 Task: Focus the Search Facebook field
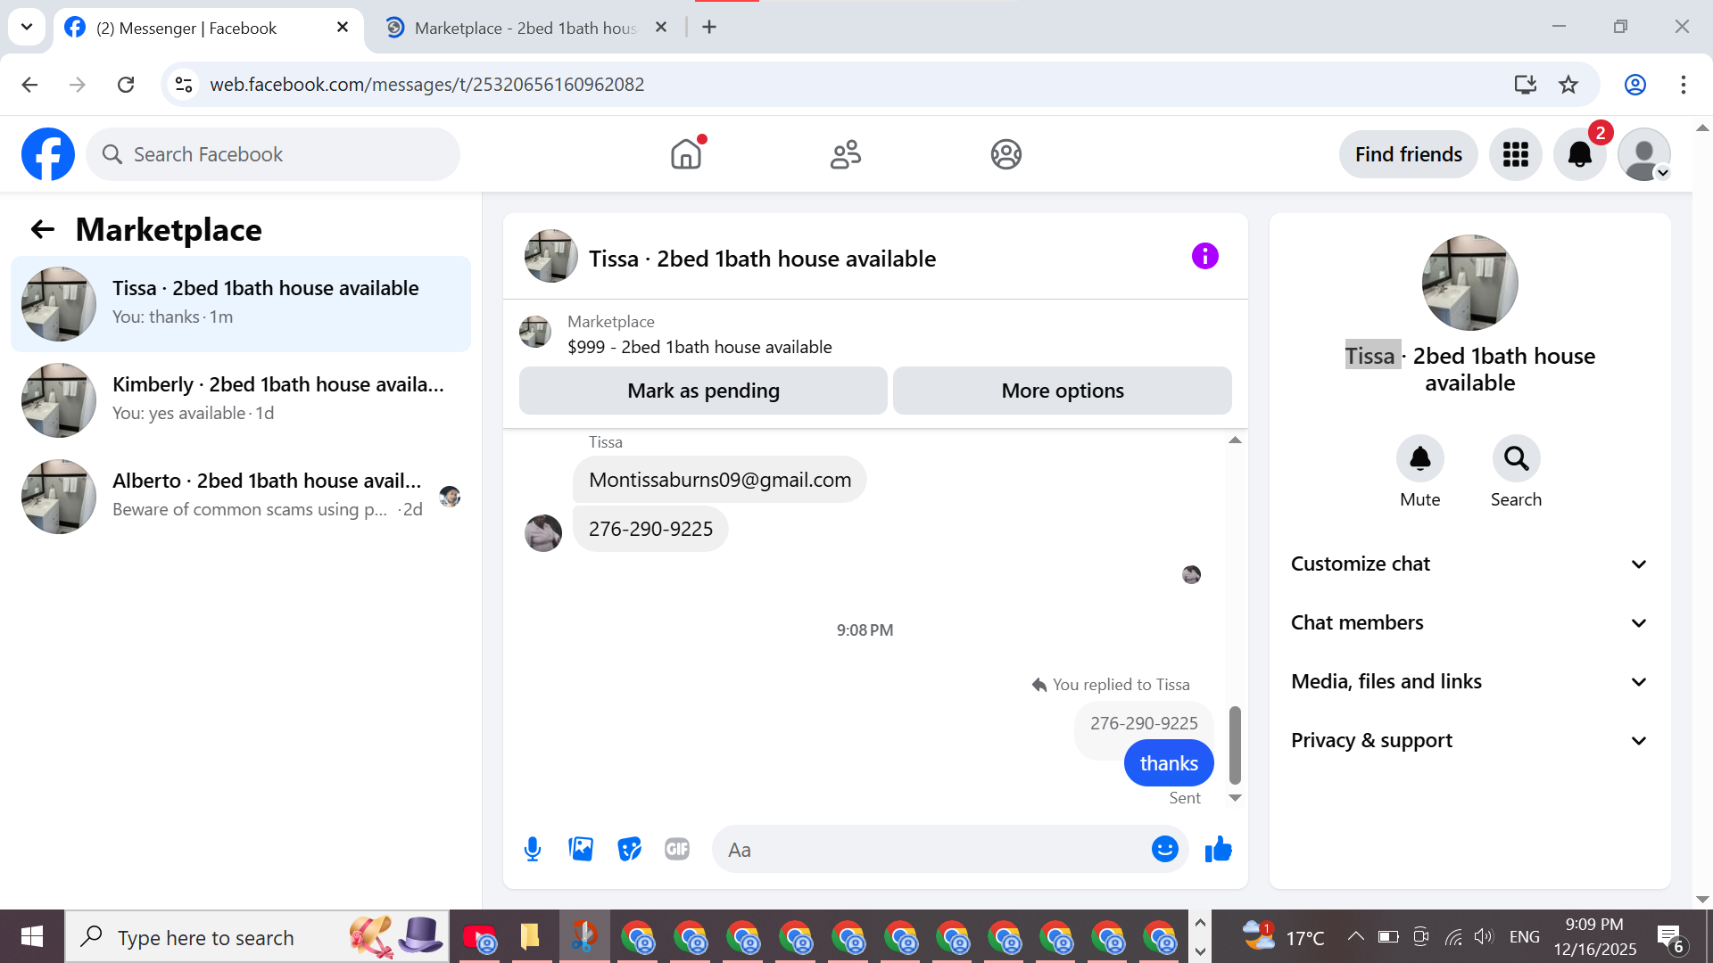(273, 154)
